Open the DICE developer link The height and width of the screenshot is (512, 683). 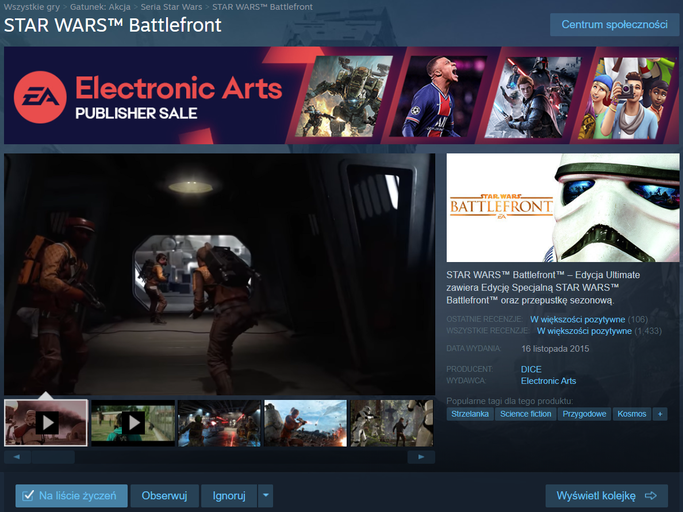(x=531, y=369)
